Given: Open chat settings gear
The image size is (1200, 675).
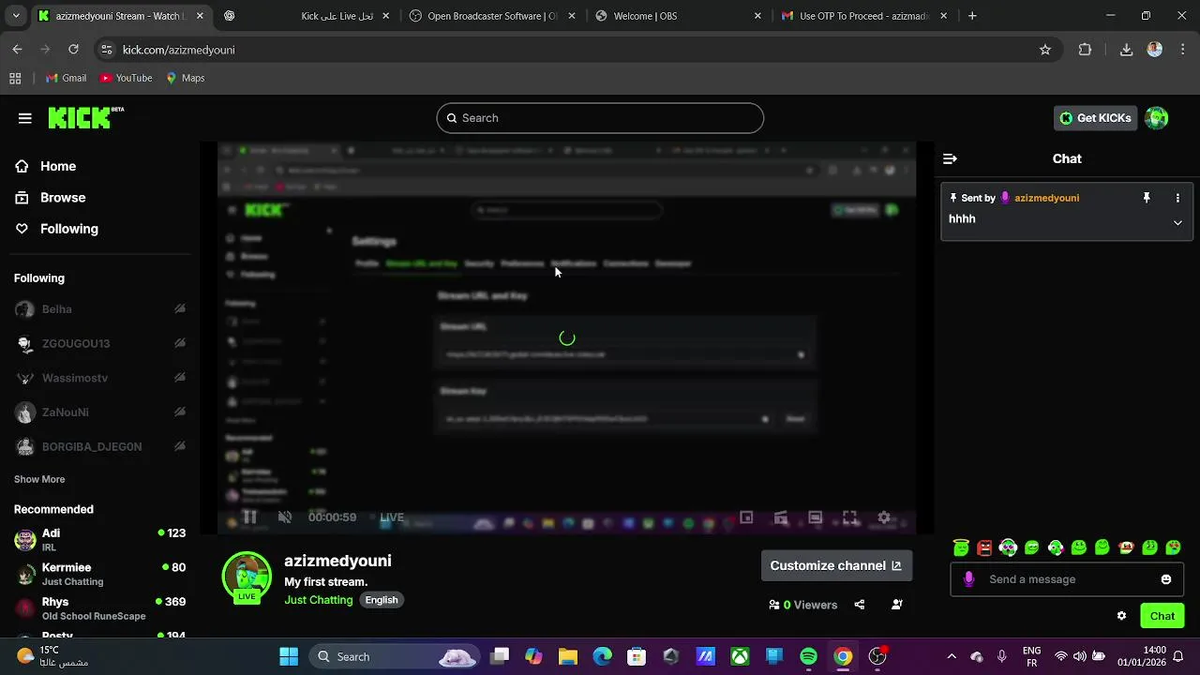Looking at the screenshot, I should click(x=1121, y=616).
